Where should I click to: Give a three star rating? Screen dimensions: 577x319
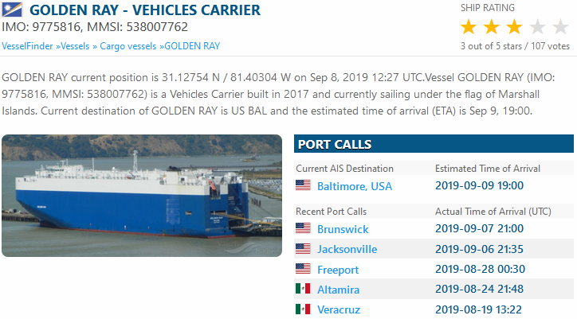coord(514,27)
